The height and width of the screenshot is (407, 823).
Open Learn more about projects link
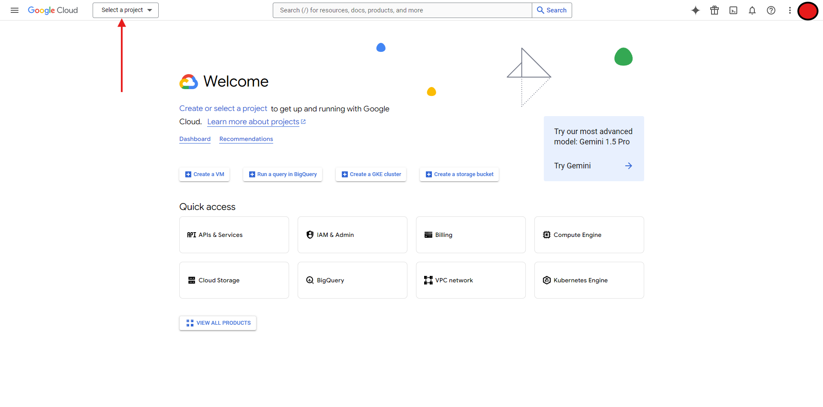[256, 122]
